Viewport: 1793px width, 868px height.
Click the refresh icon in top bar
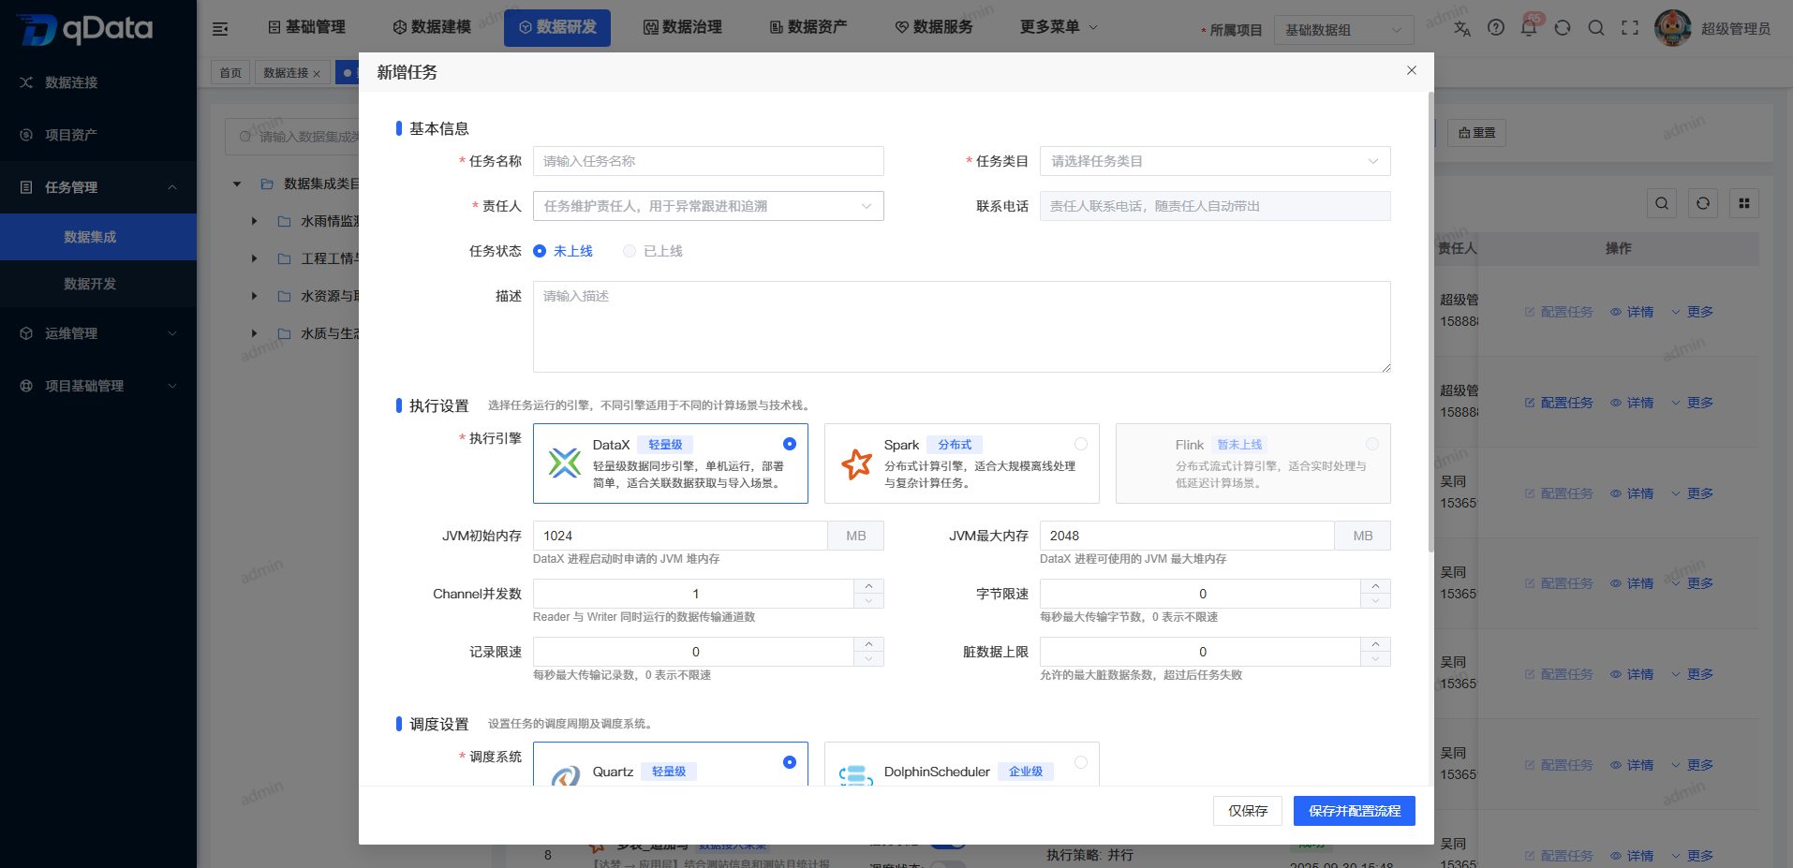coord(1563,28)
